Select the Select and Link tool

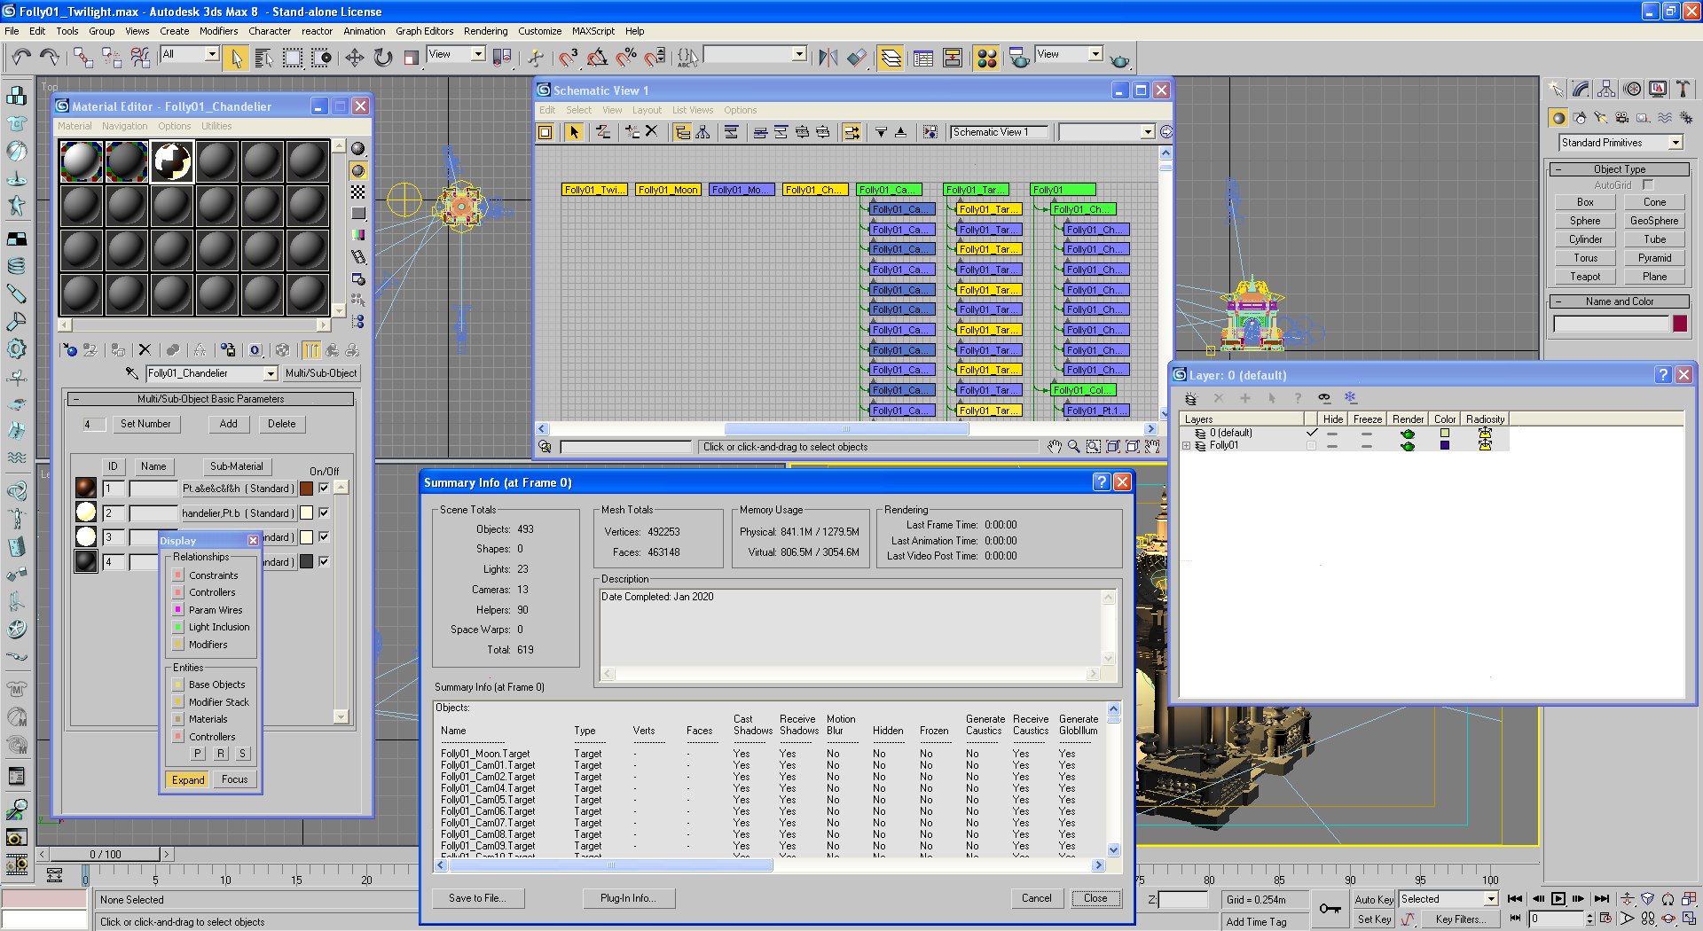pyautogui.click(x=82, y=58)
